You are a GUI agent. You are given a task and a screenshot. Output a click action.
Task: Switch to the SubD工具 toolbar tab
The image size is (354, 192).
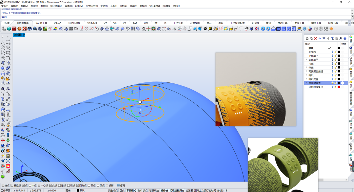click(41, 23)
